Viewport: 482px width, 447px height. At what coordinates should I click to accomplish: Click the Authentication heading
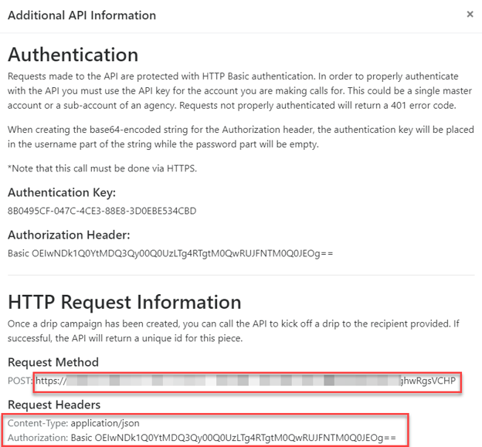point(73,55)
